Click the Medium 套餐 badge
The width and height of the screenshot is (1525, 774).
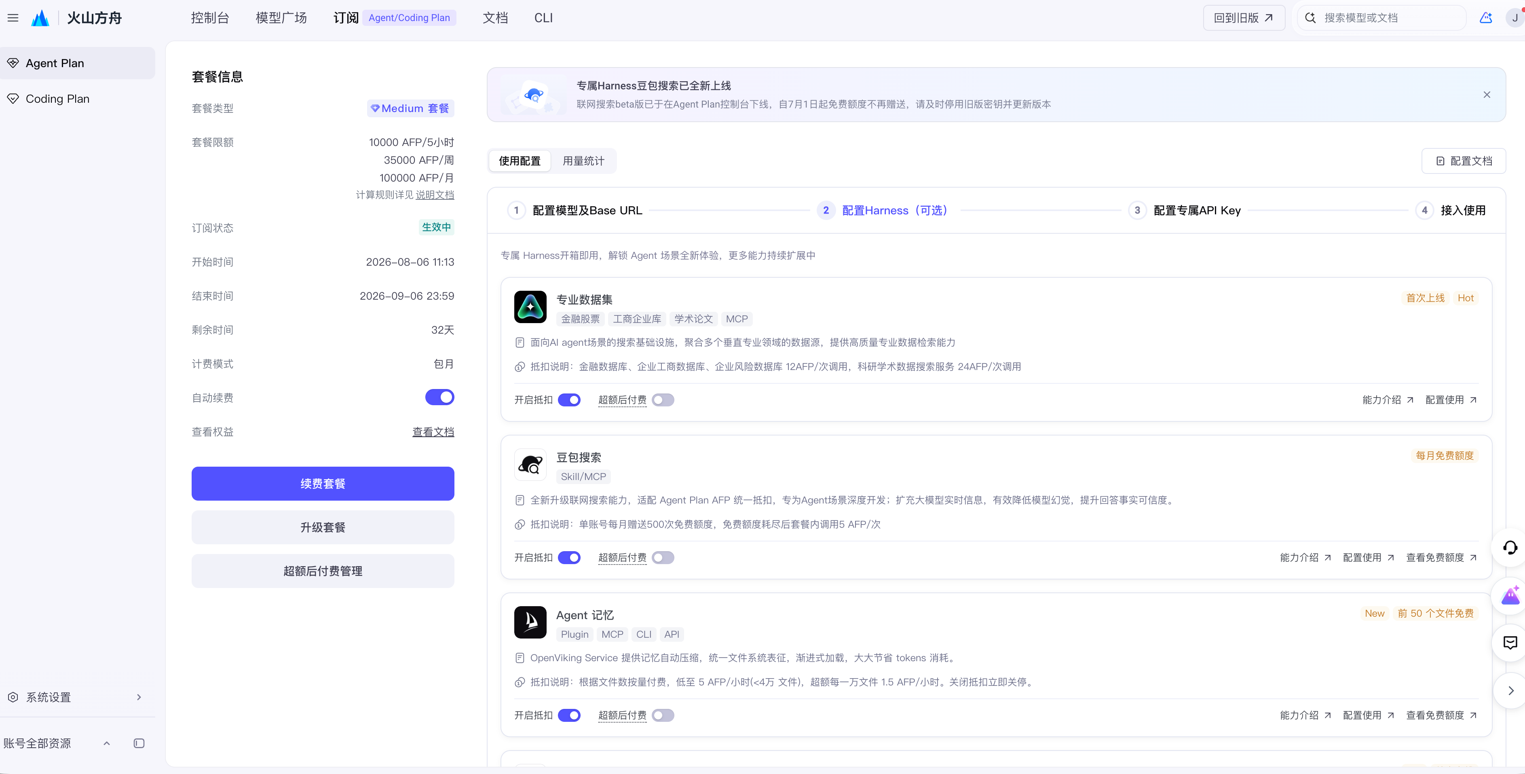(x=410, y=108)
